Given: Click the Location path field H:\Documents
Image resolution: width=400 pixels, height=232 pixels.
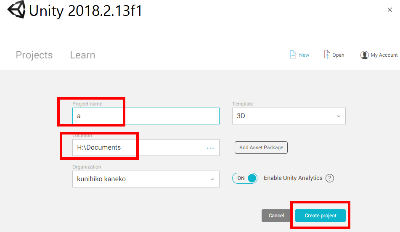Looking at the screenshot, I should click(146, 148).
